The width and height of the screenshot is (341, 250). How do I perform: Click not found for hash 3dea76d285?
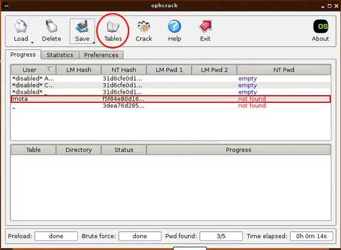coord(252,106)
